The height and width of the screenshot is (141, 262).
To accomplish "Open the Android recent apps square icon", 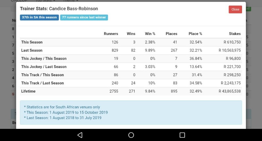I will coord(182,135).
